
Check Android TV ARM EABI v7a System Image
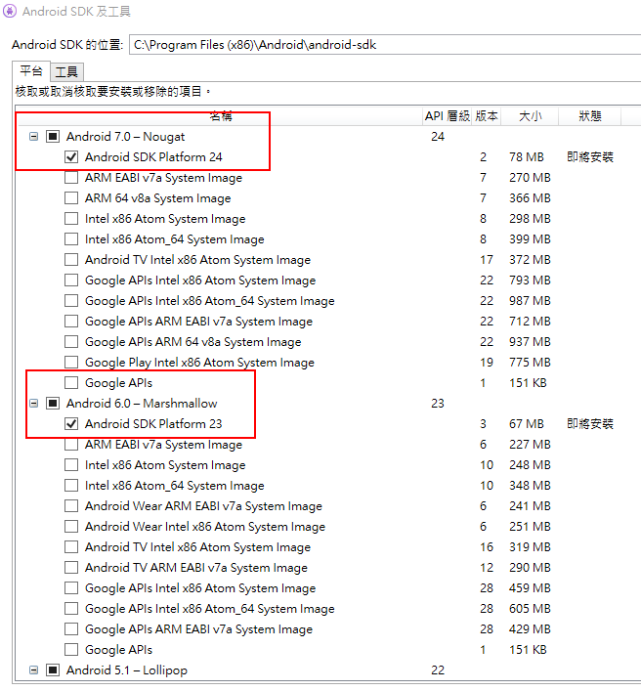pos(71,567)
